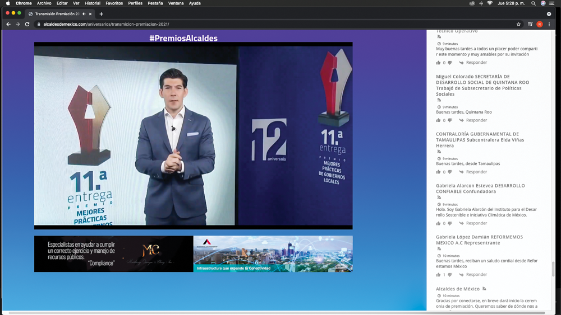Open Spotlight search in the menu bar
Image resolution: width=561 pixels, height=315 pixels.
[534, 3]
